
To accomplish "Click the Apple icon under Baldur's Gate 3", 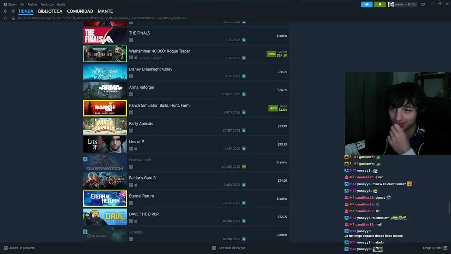I will pos(136,185).
